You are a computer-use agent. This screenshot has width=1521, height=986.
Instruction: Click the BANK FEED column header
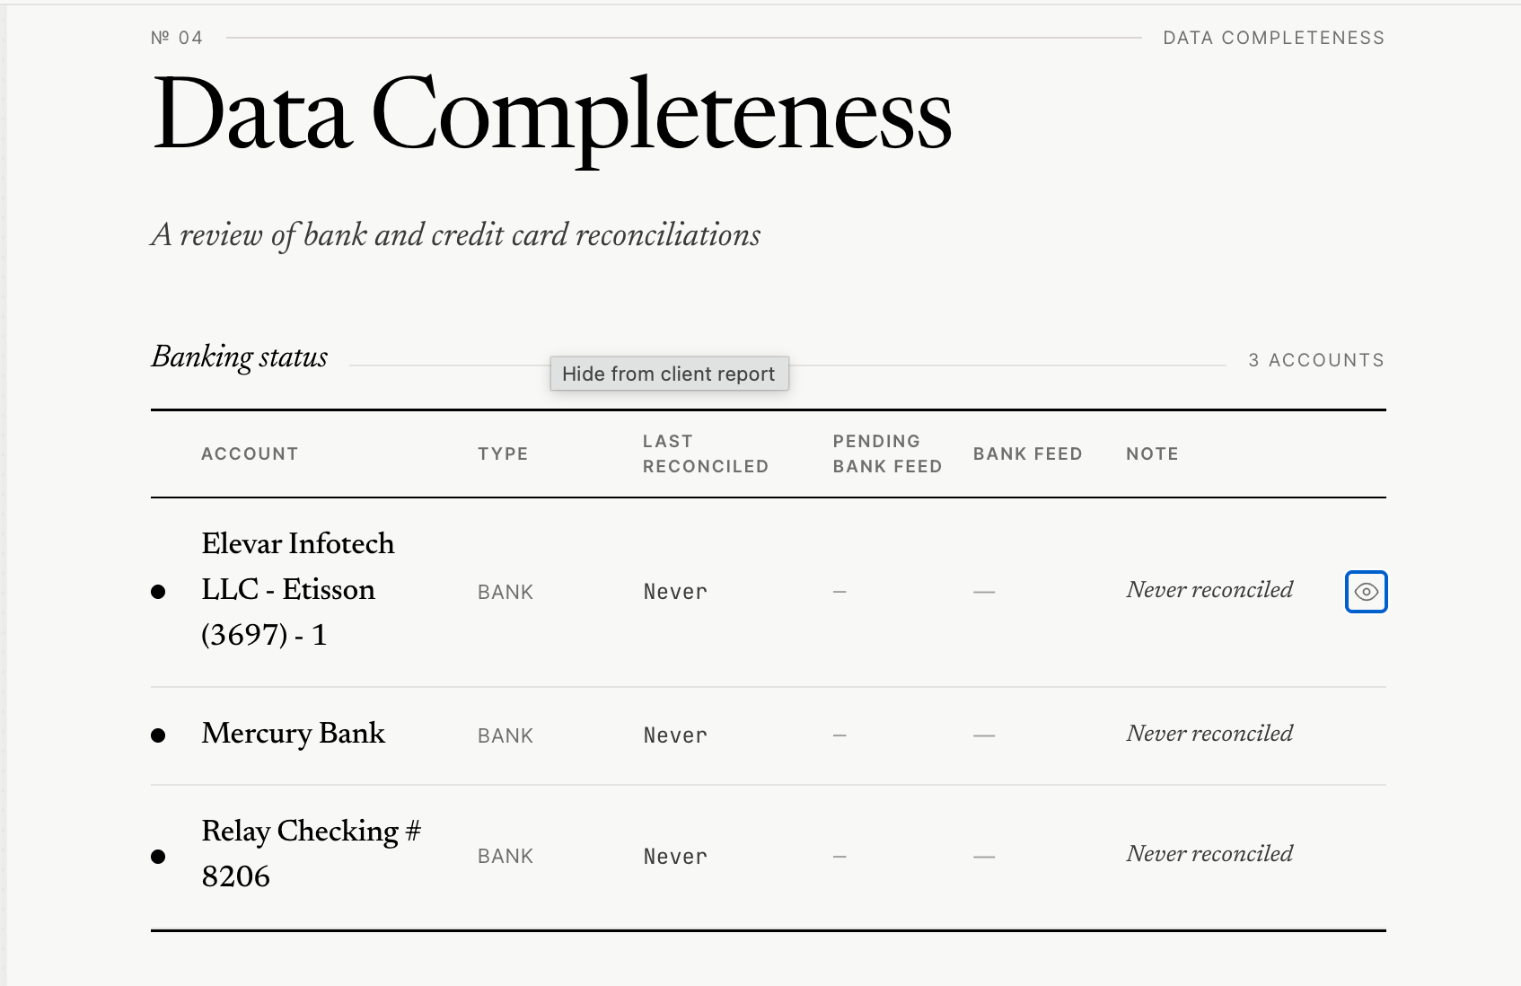click(1028, 453)
